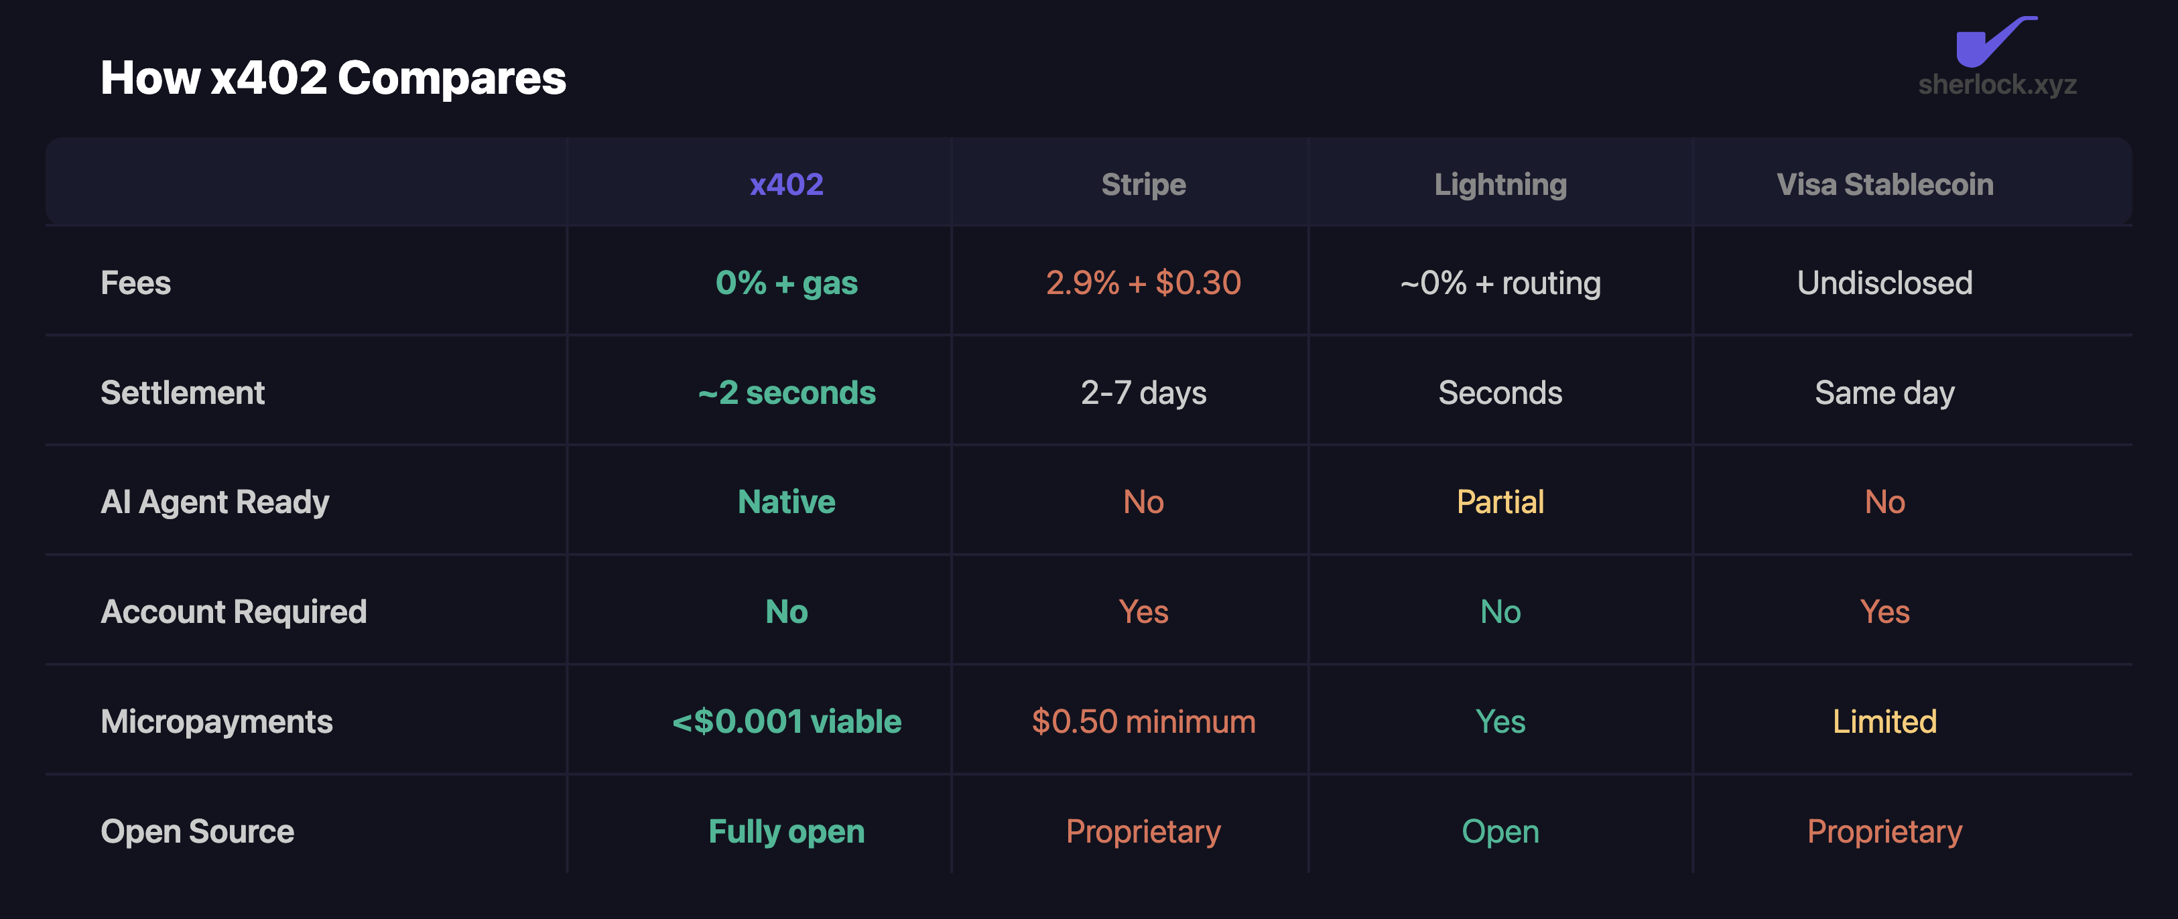The height and width of the screenshot is (919, 2178).
Task: Click the 'How x402 Compares' heading
Action: click(333, 78)
